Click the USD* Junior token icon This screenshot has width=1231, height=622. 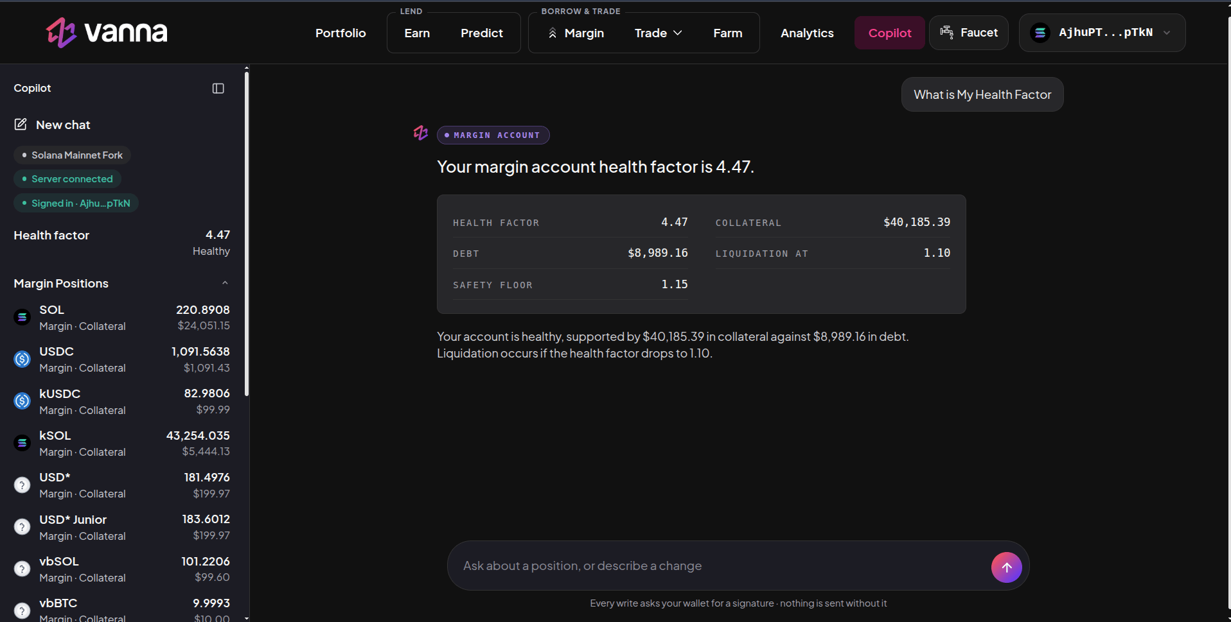pos(22,527)
